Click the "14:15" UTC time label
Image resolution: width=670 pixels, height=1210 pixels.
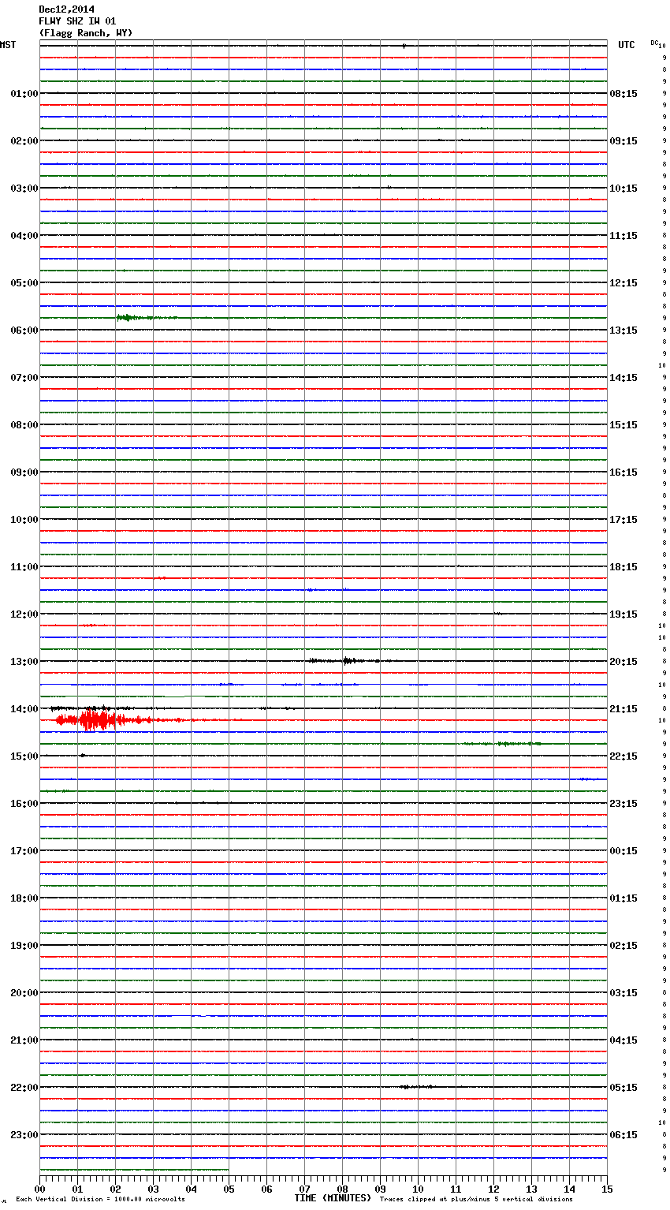click(623, 378)
